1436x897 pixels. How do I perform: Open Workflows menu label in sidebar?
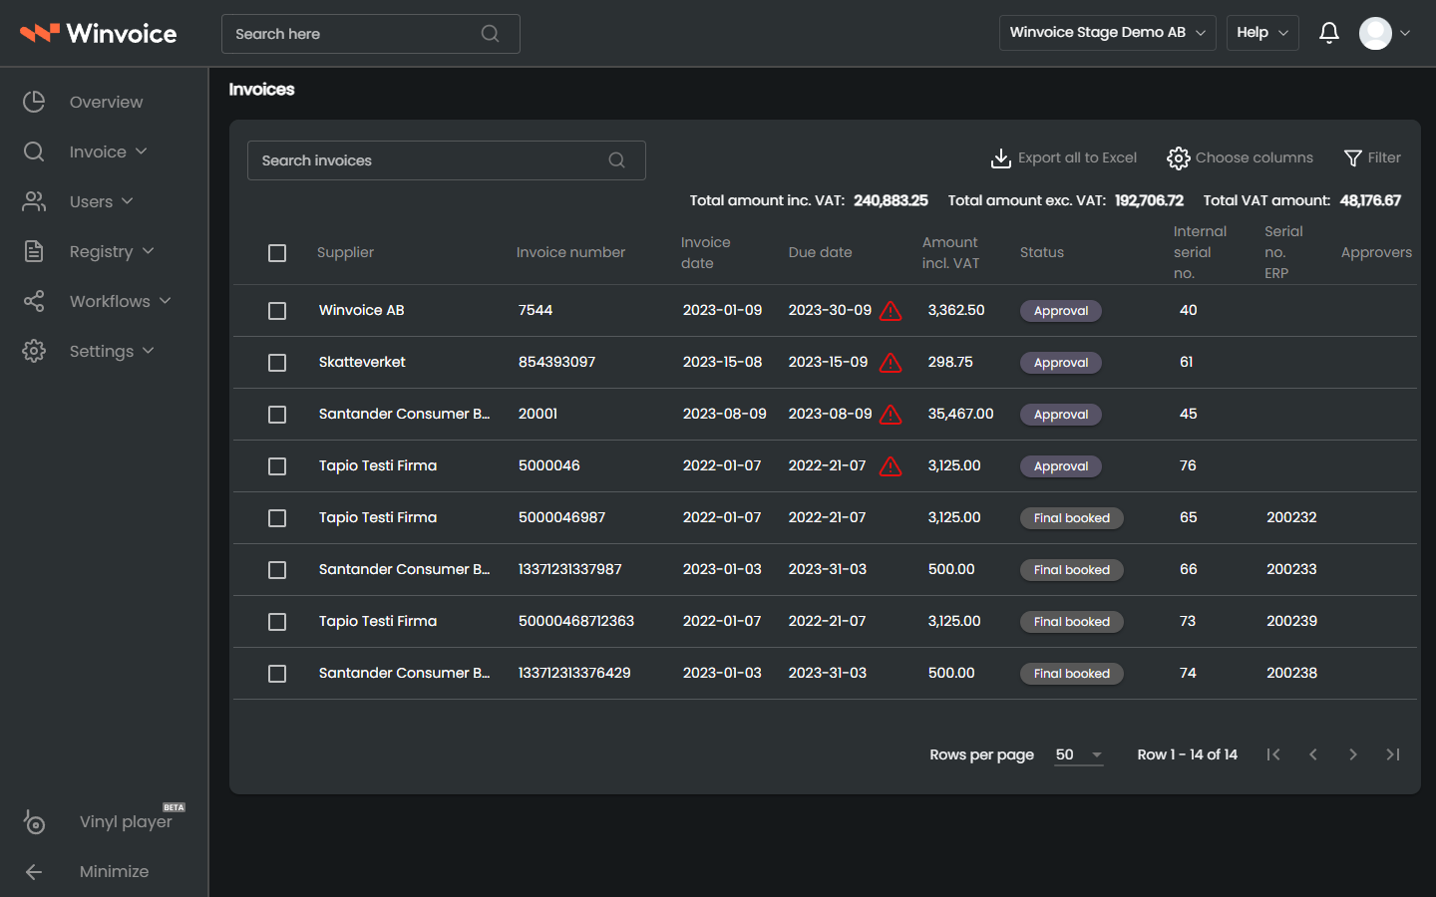[110, 301]
